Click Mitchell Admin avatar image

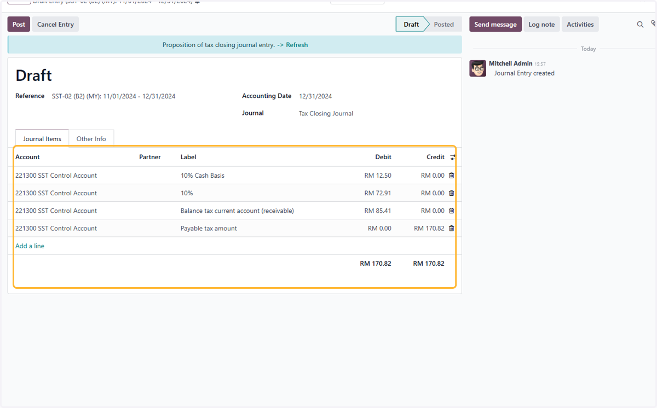coord(478,68)
